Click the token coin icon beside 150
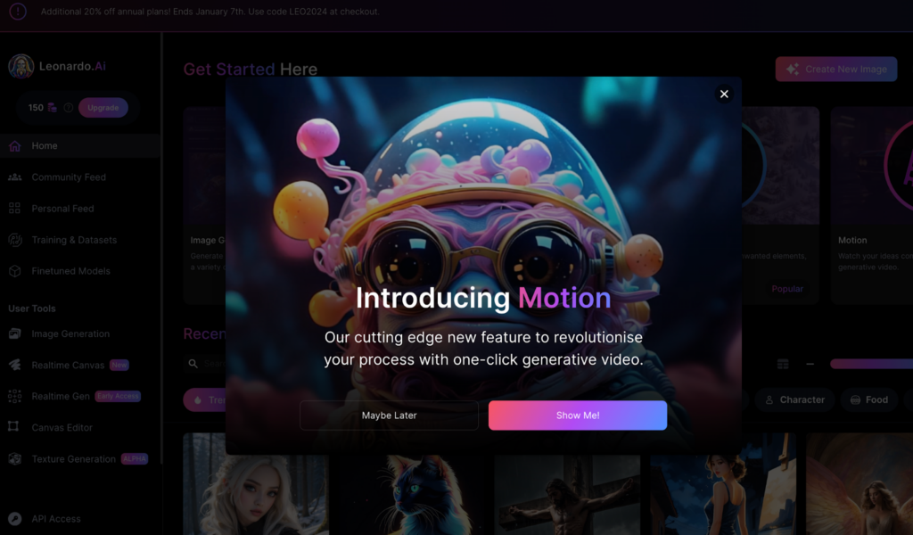Image resolution: width=913 pixels, height=535 pixels. click(x=53, y=108)
